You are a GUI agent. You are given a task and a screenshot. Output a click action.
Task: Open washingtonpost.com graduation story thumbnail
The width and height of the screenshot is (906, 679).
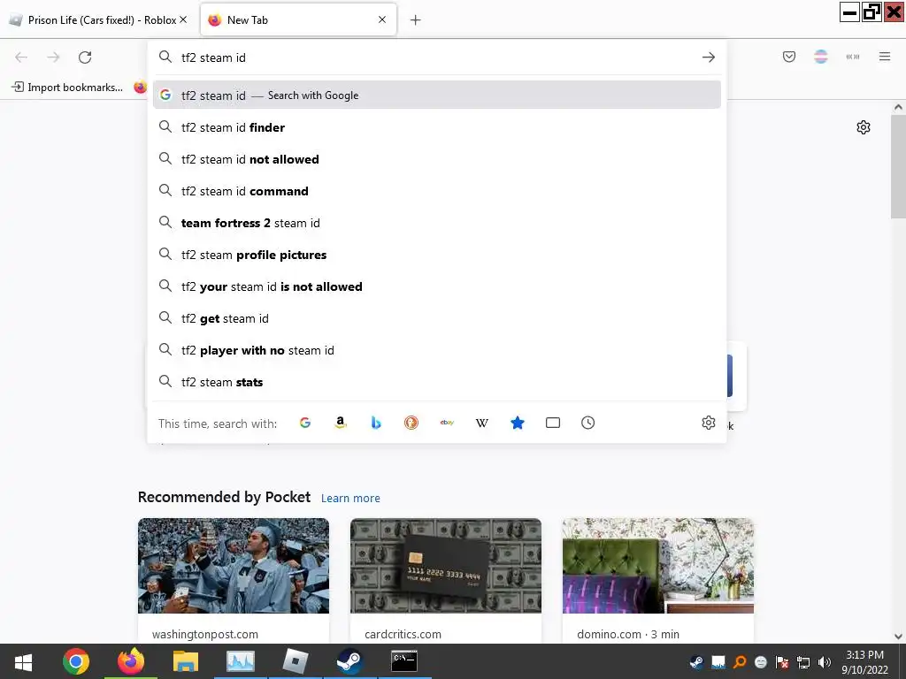coord(234,565)
